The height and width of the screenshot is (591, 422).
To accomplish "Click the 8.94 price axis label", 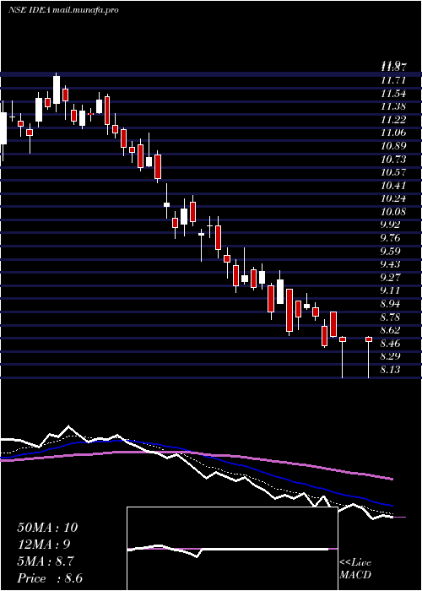I will pos(391,303).
